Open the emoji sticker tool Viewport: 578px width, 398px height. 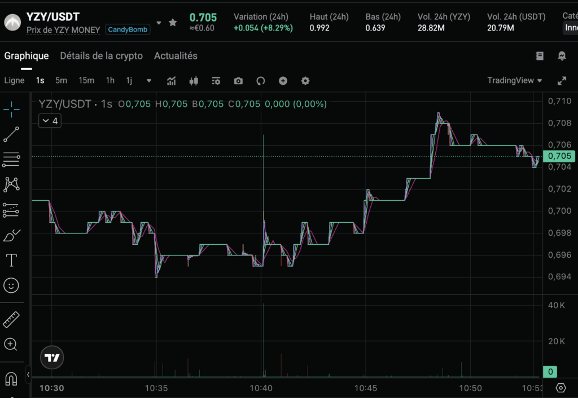pyautogui.click(x=12, y=285)
